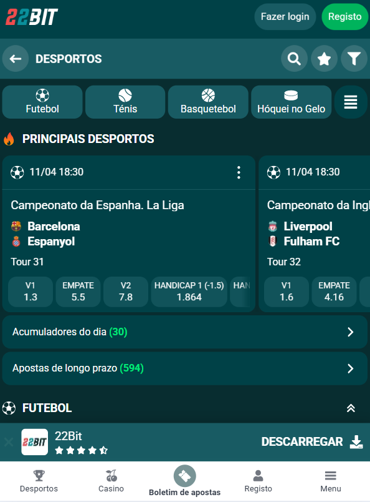Open the Casino section from bottom bar
Image resolution: width=370 pixels, height=502 pixels.
click(x=111, y=480)
